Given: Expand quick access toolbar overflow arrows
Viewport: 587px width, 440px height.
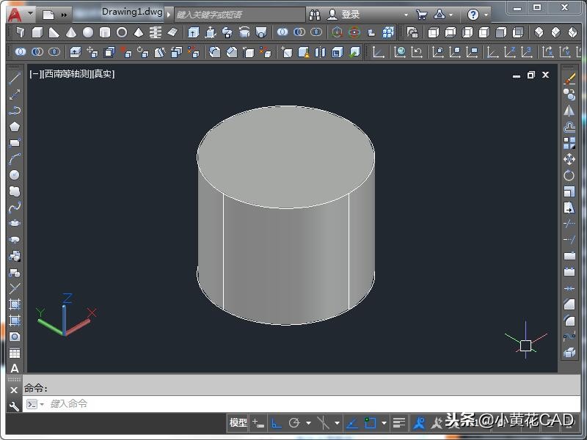Looking at the screenshot, I should click(65, 14).
